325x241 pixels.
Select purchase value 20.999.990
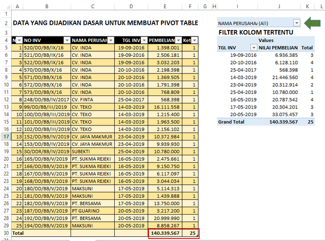coord(165,218)
